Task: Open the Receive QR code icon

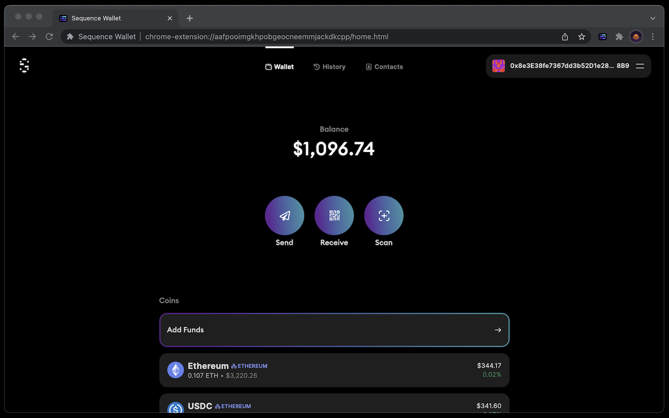Action: click(x=334, y=215)
